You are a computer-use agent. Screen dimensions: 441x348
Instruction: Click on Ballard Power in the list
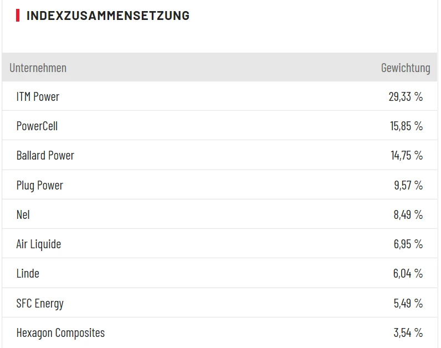click(x=45, y=155)
